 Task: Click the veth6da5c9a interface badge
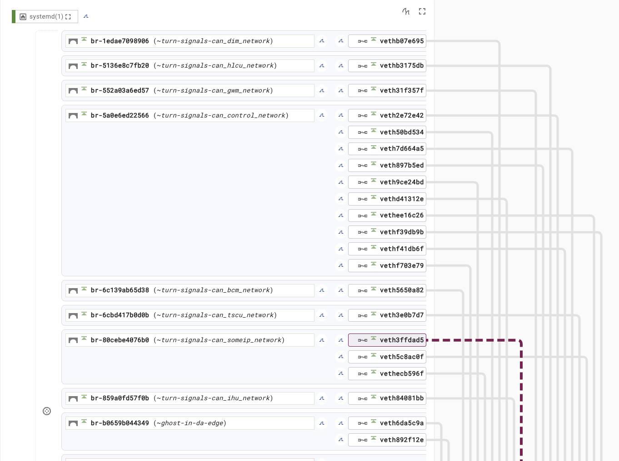pyautogui.click(x=387, y=423)
